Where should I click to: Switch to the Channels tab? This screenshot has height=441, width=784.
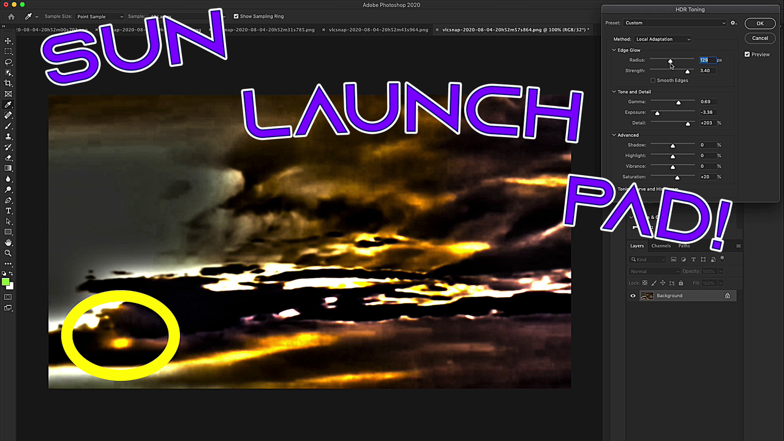(x=661, y=246)
